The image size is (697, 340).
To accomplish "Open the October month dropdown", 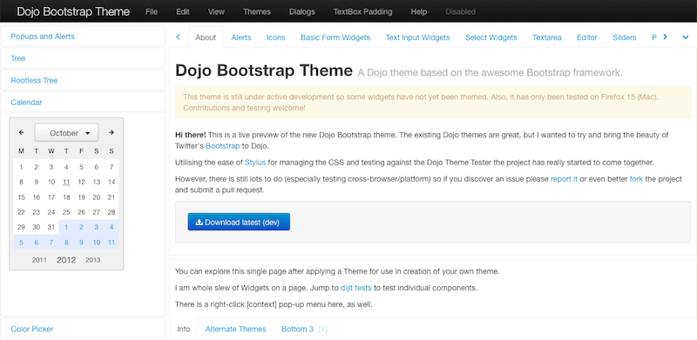I will (67, 133).
